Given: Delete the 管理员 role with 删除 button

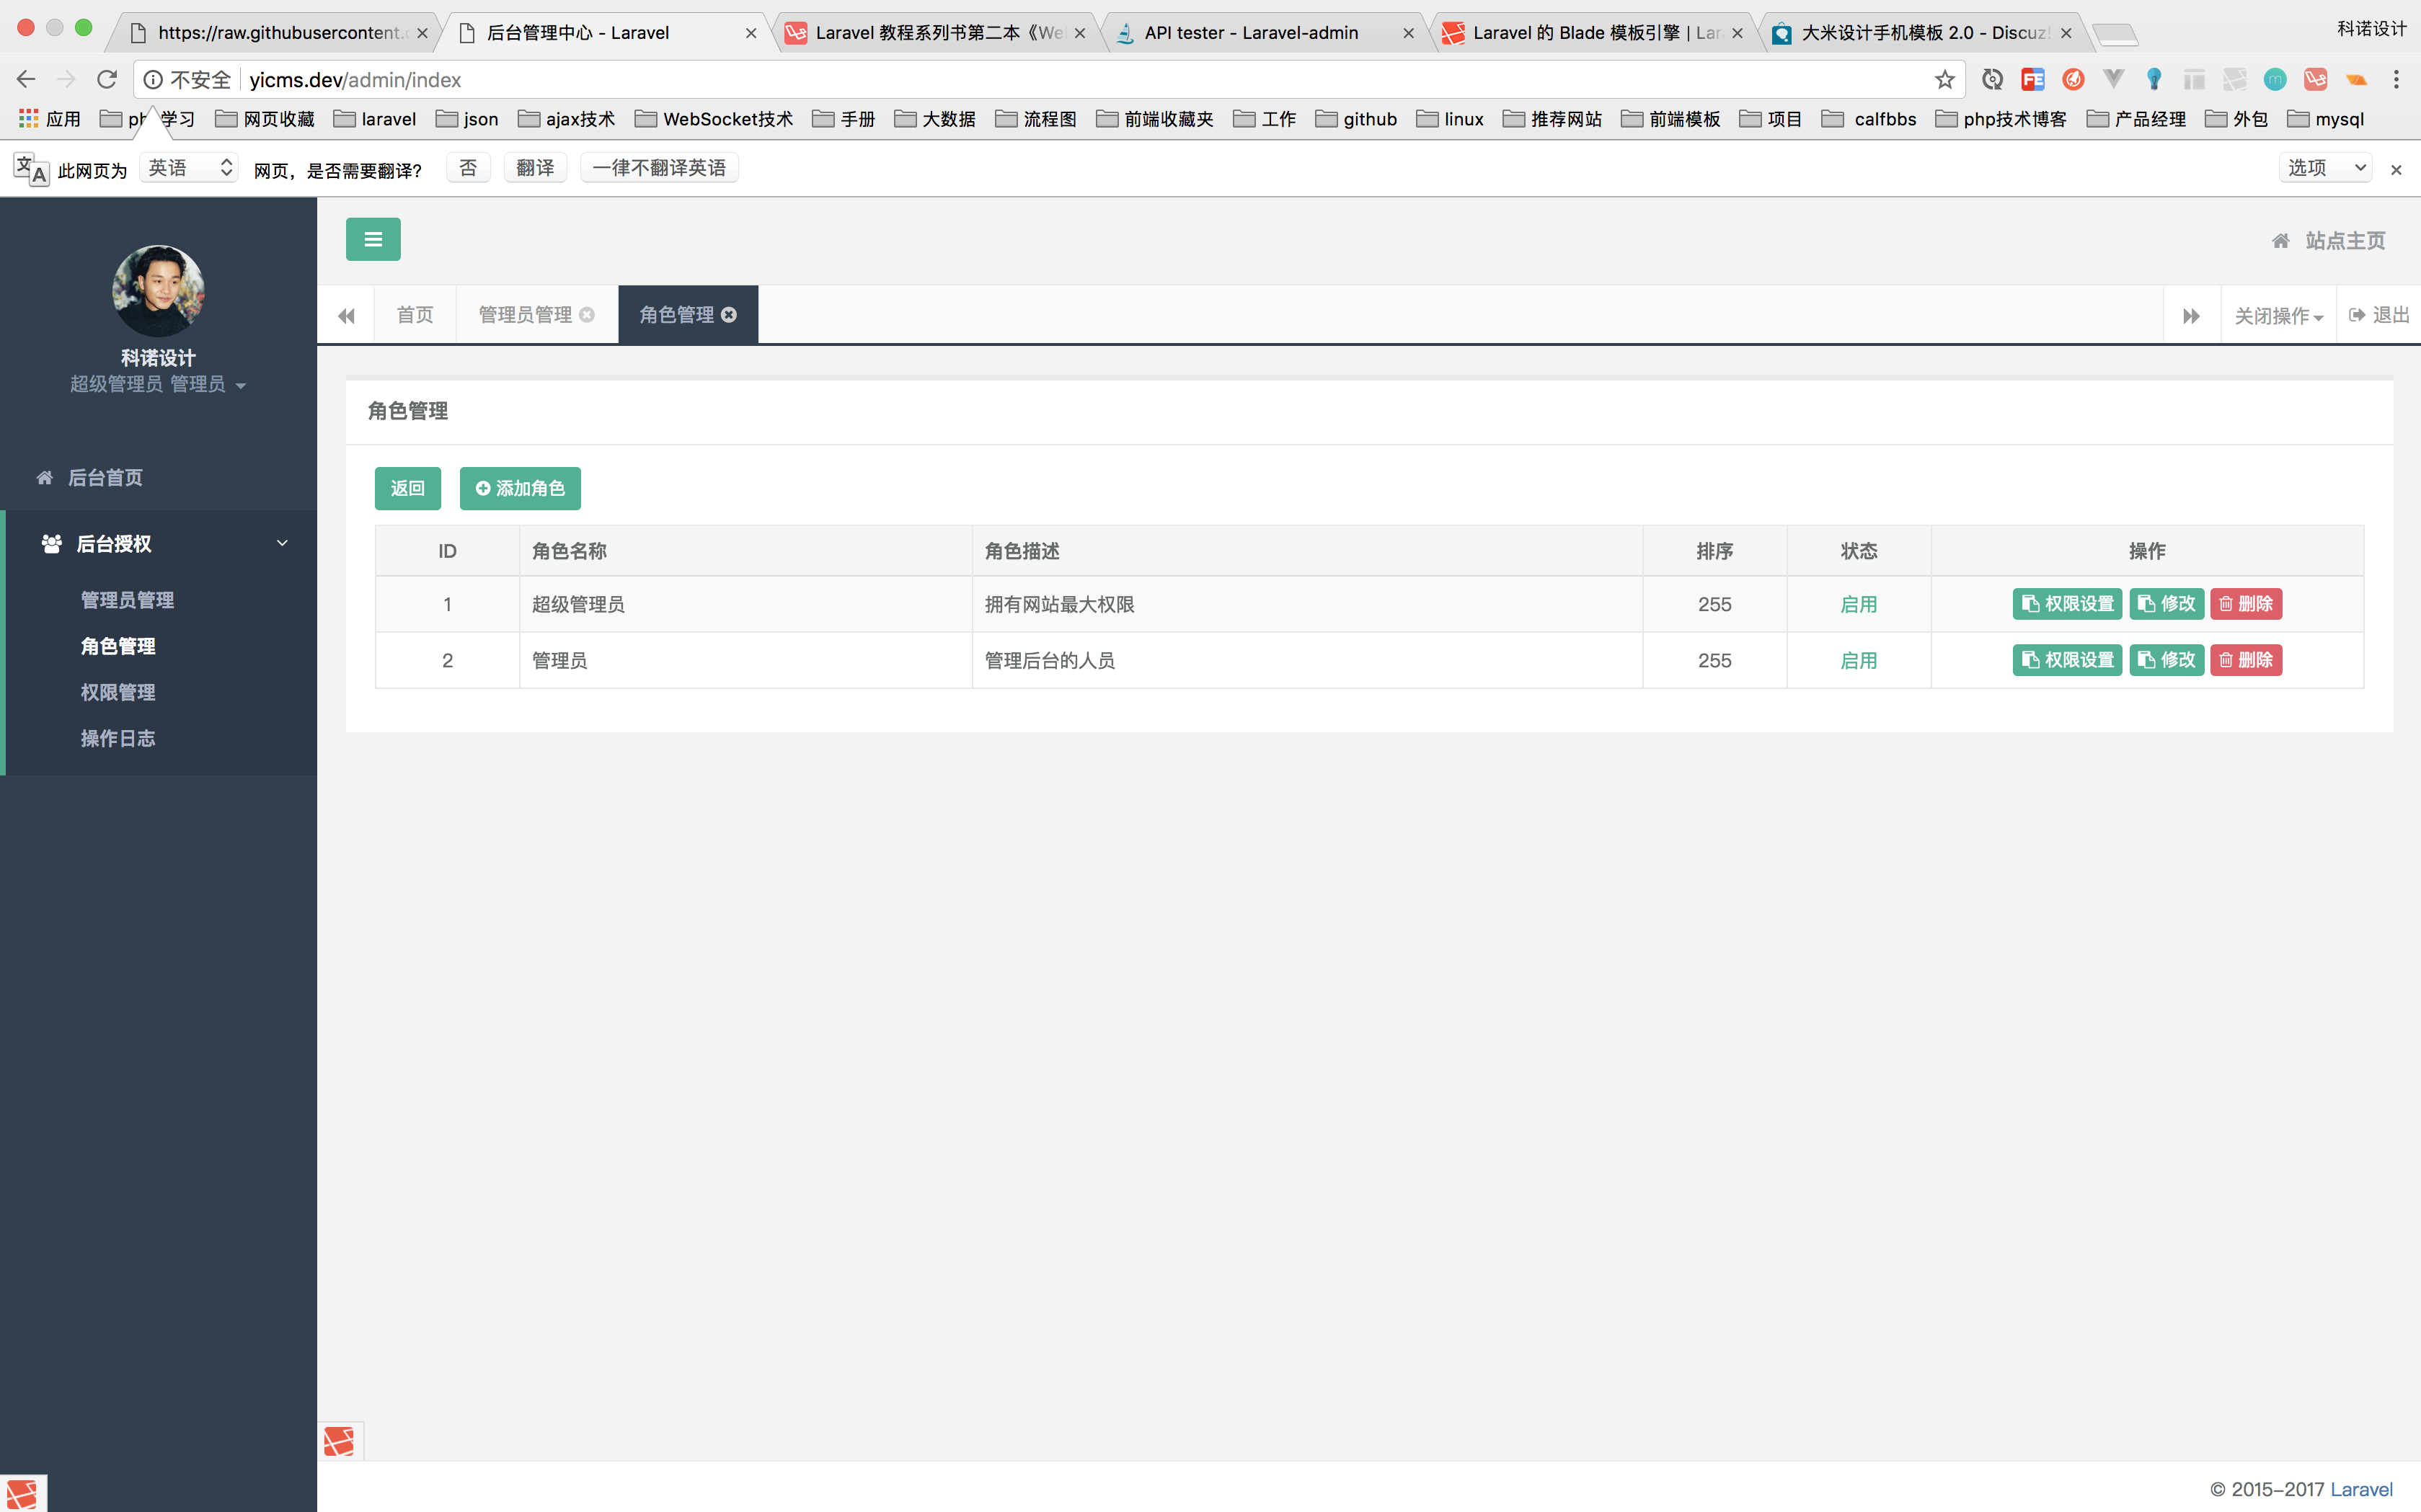Looking at the screenshot, I should click(x=2246, y=660).
